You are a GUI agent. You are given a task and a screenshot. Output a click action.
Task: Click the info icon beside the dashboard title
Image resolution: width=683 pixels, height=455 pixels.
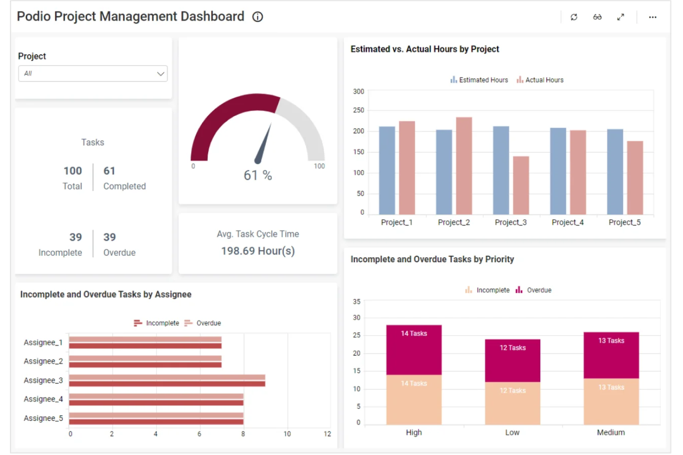[x=257, y=17]
